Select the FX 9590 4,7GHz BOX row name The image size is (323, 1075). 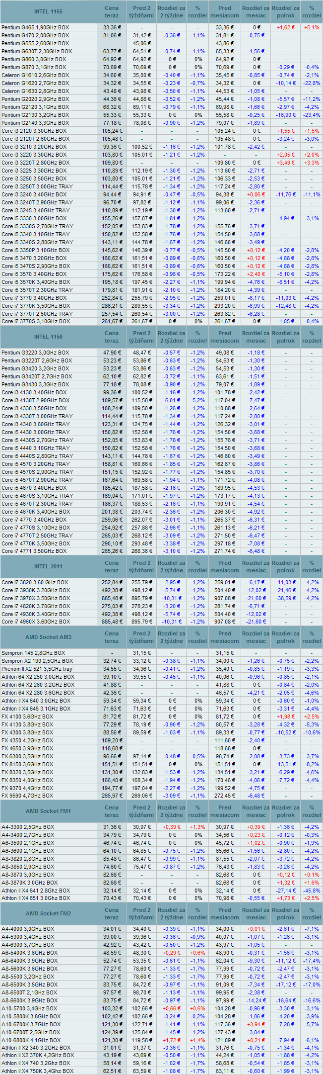[27, 796]
